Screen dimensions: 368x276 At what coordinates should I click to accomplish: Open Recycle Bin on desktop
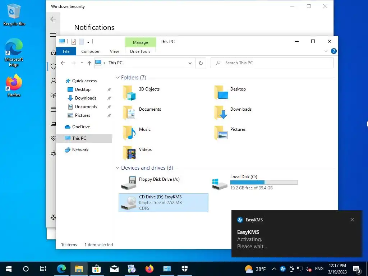tap(14, 14)
